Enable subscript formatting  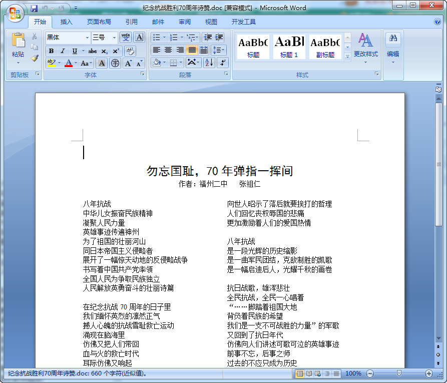[105, 51]
